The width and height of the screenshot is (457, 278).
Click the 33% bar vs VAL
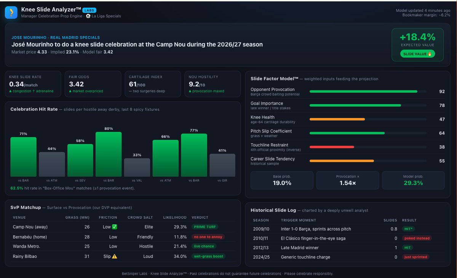coord(137,167)
